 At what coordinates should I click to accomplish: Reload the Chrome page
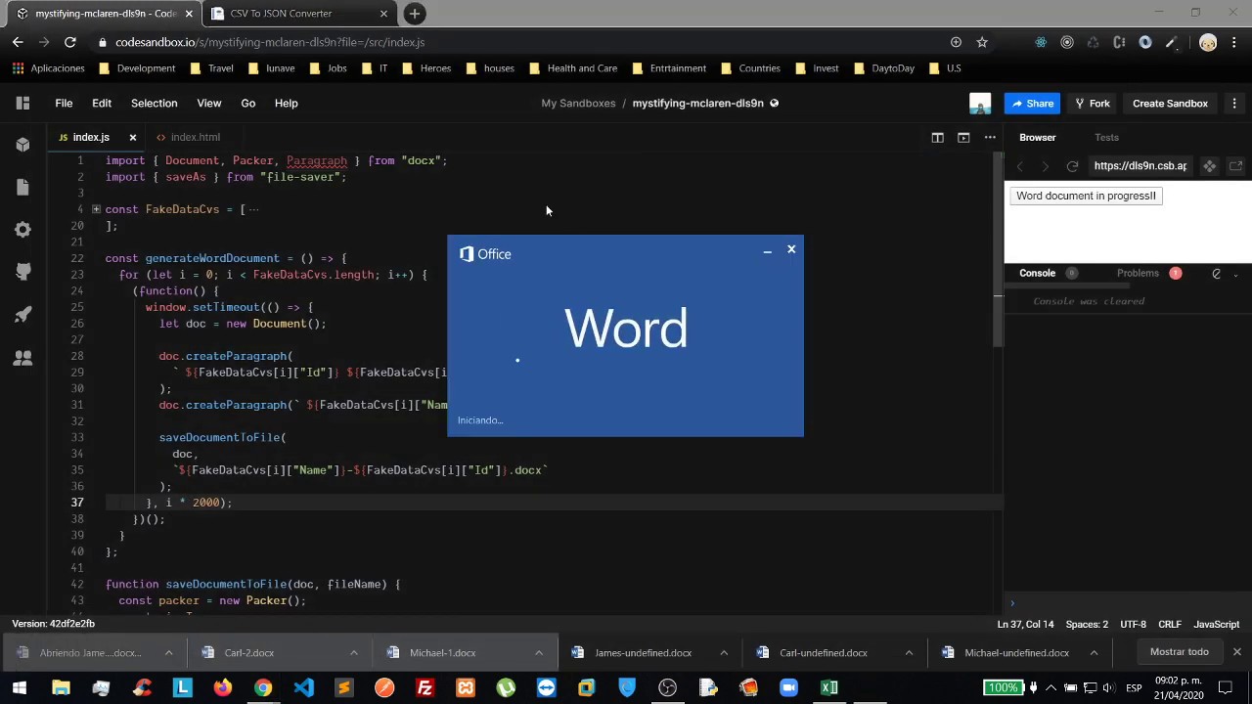tap(69, 42)
